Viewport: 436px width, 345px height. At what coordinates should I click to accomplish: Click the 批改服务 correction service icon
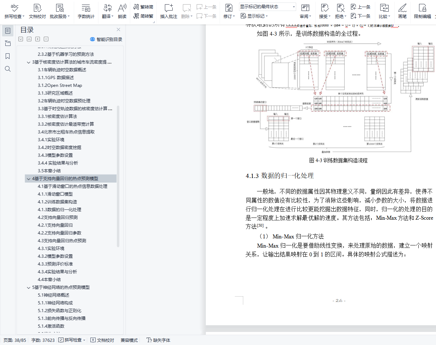click(x=60, y=8)
